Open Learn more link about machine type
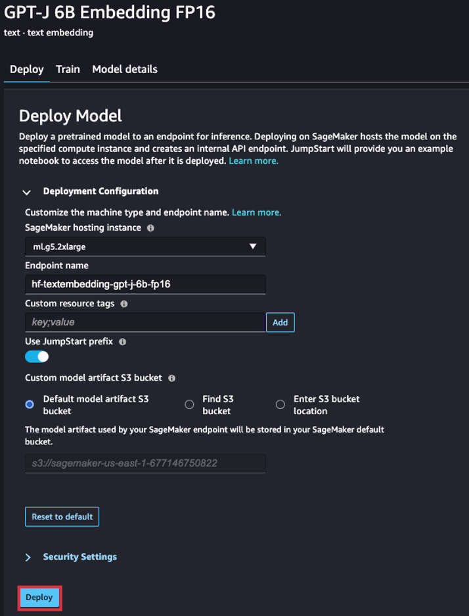The image size is (469, 616). (x=257, y=212)
